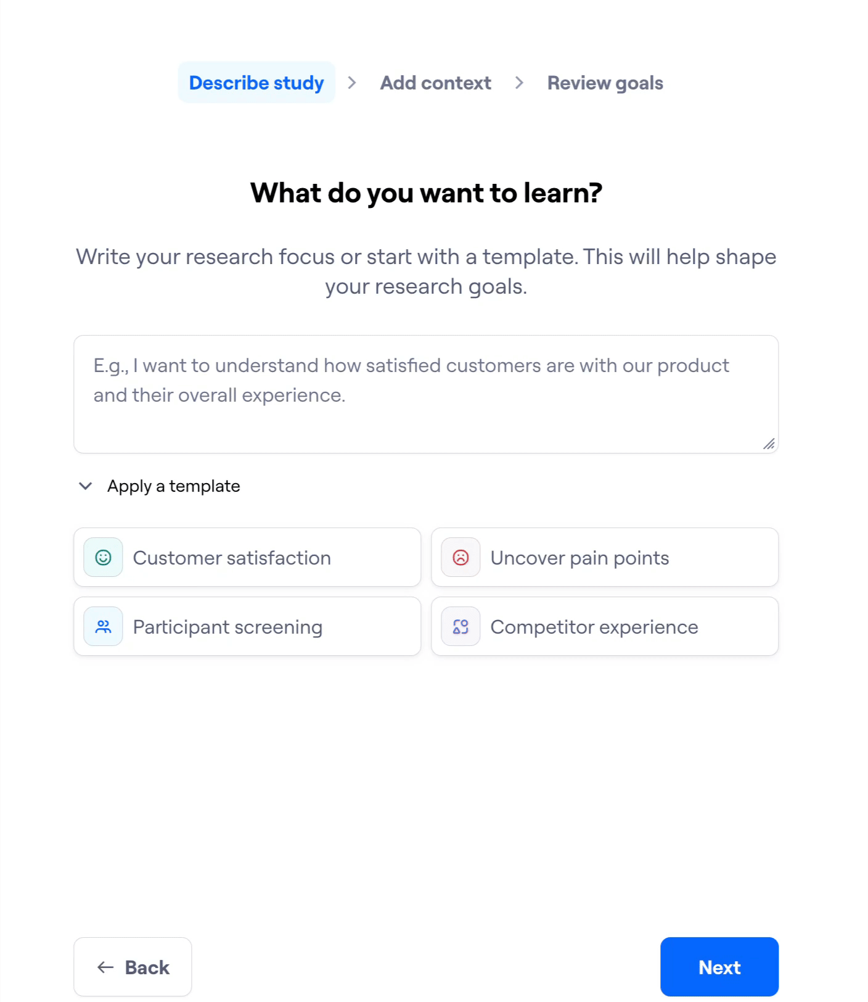Click the shapes icon for Competitor experience
This screenshot has height=1002, width=868.
[461, 627]
